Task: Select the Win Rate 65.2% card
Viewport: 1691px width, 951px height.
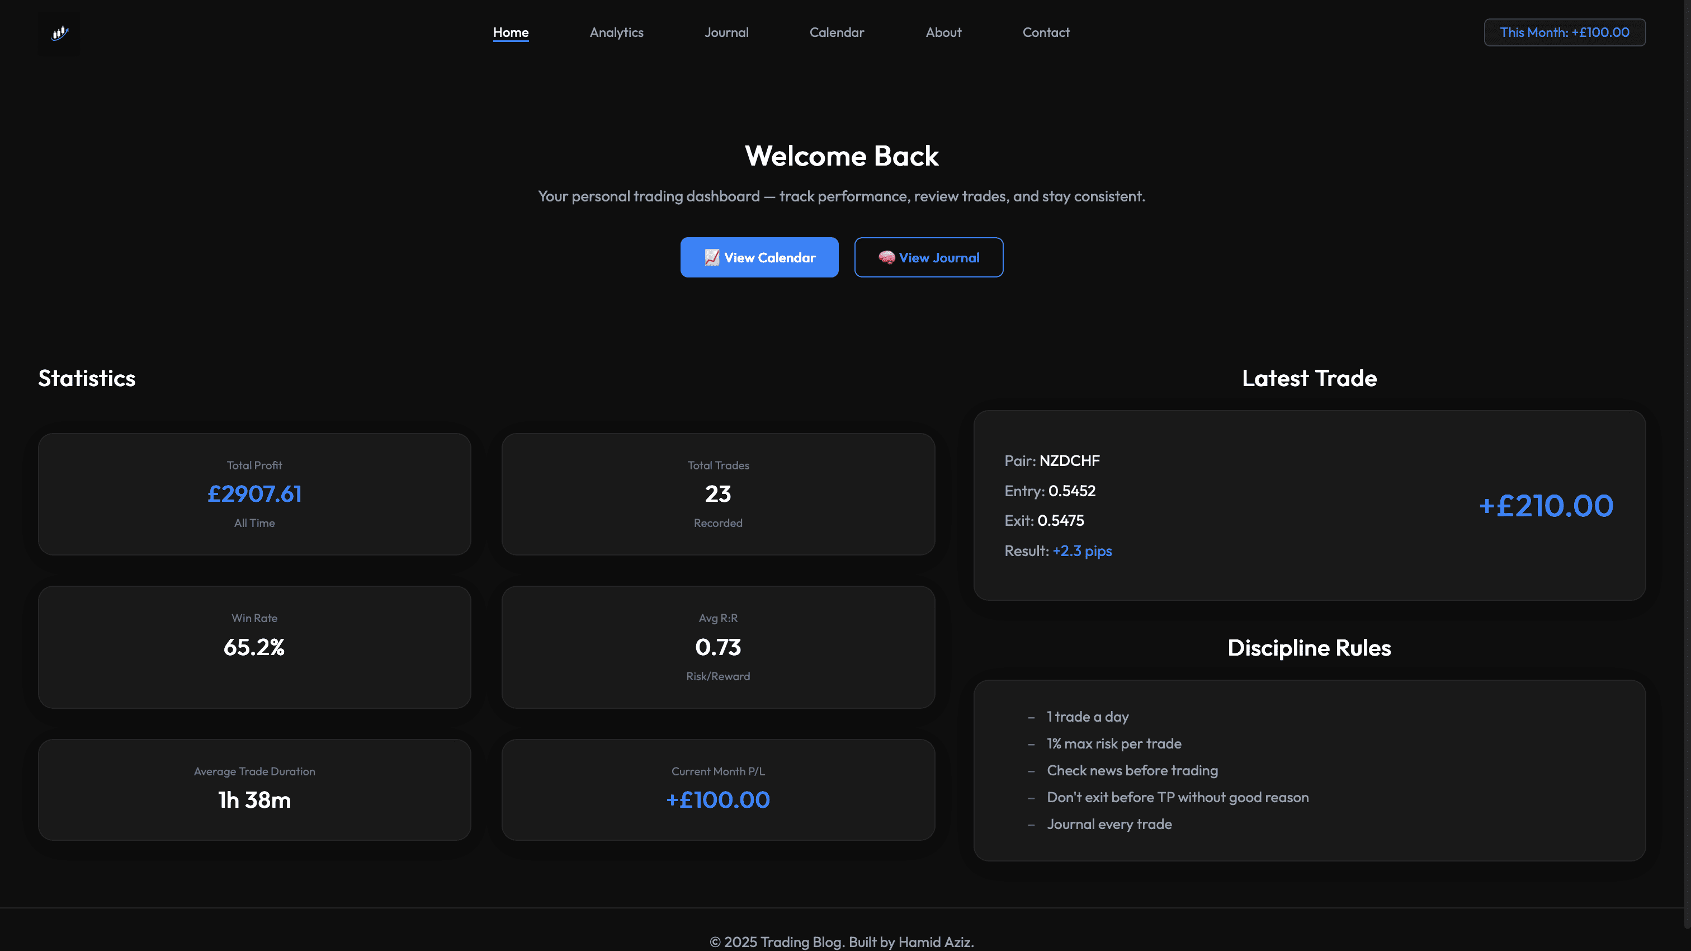Action: click(x=254, y=647)
